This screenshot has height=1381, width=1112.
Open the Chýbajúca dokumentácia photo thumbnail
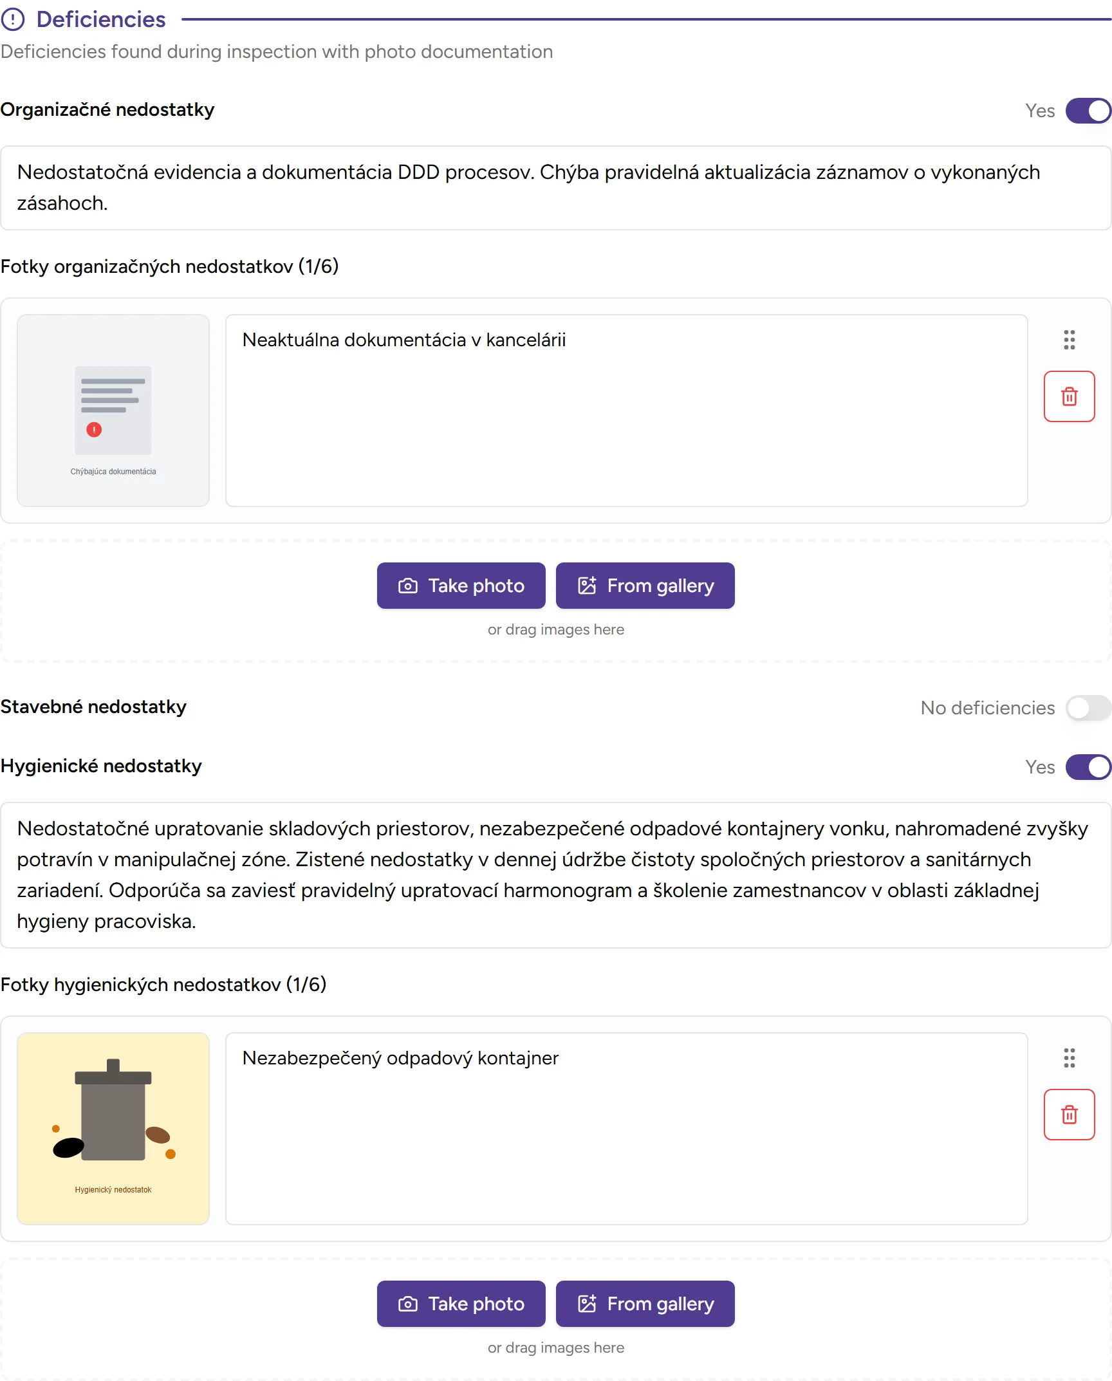click(x=113, y=411)
